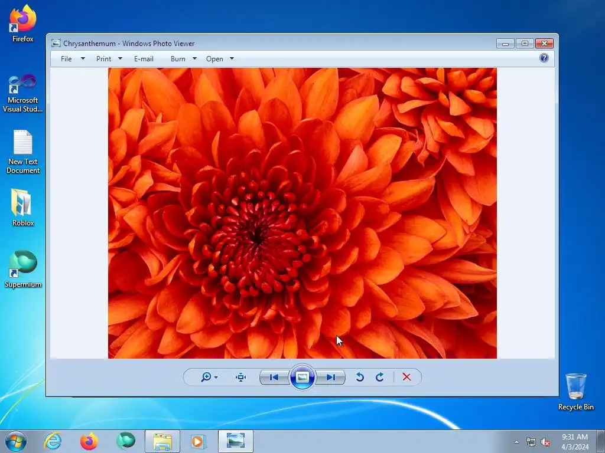The image size is (605, 453).
Task: Minimize the Photo Viewer window
Action: (x=505, y=43)
